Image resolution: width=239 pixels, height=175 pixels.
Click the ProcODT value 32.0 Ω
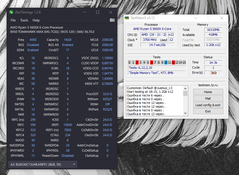click(x=107, y=94)
